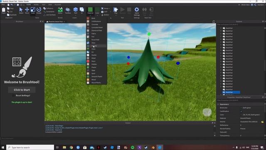Select Granite from the material list
Viewport: 266px width, 150px height.
97,46
